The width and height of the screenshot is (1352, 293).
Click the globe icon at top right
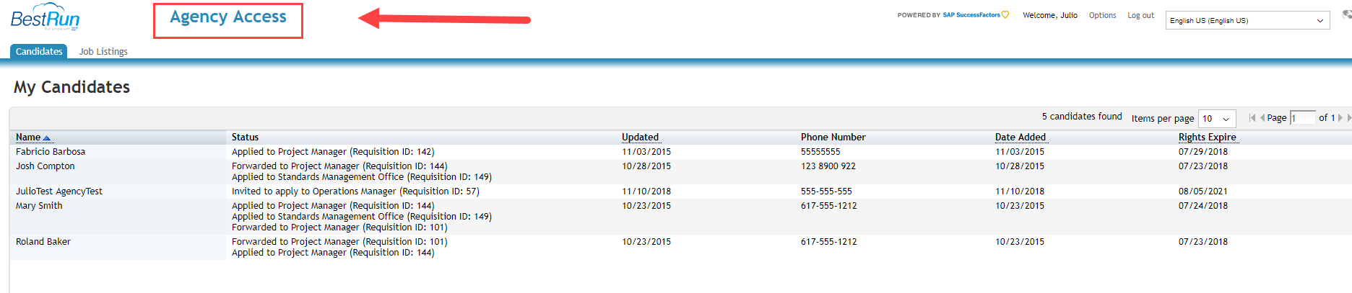coord(1347,14)
